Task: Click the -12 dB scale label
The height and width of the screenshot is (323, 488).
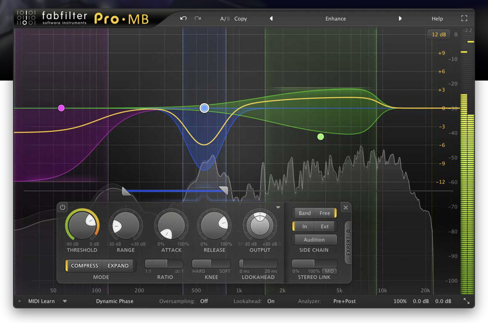Action: pos(440,182)
